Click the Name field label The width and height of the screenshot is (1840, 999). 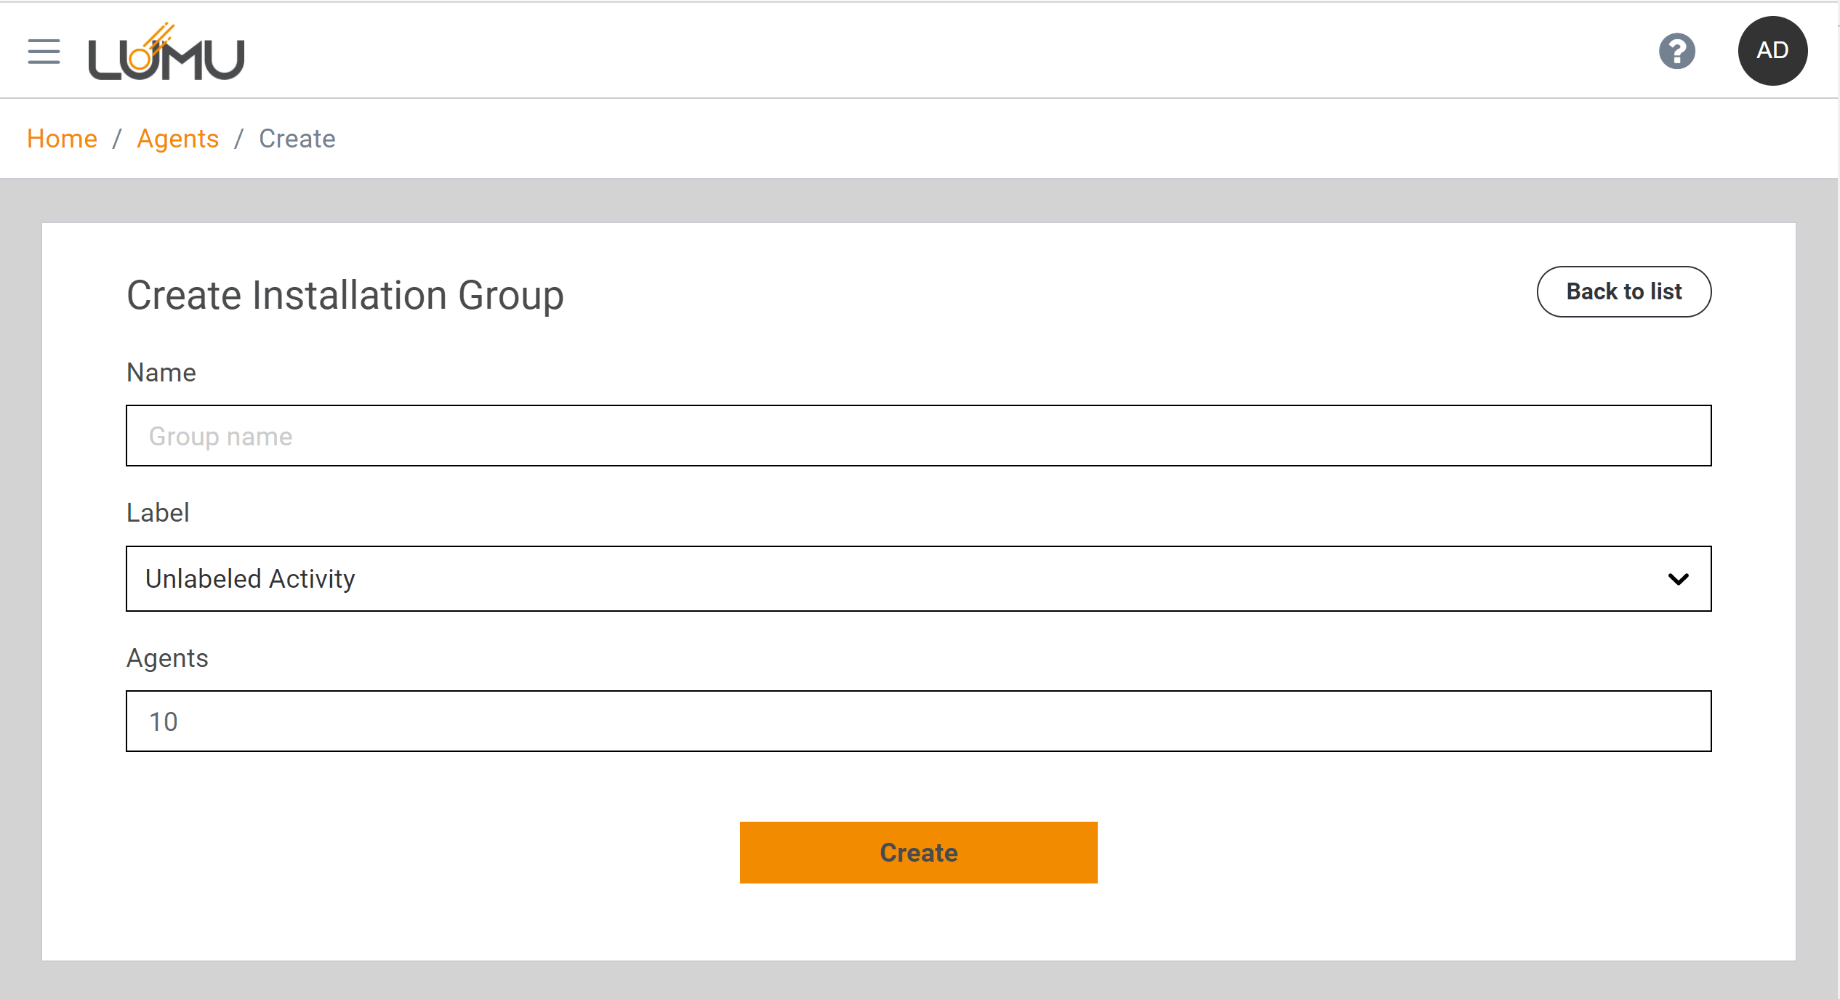click(161, 373)
